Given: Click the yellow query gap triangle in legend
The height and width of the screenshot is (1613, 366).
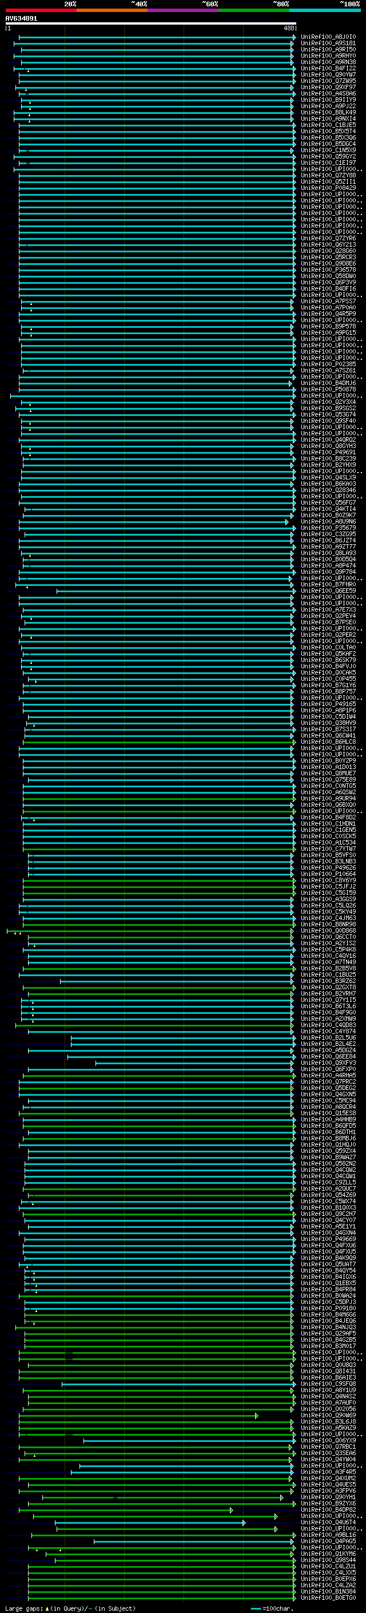Looking at the screenshot, I should click(47, 1608).
